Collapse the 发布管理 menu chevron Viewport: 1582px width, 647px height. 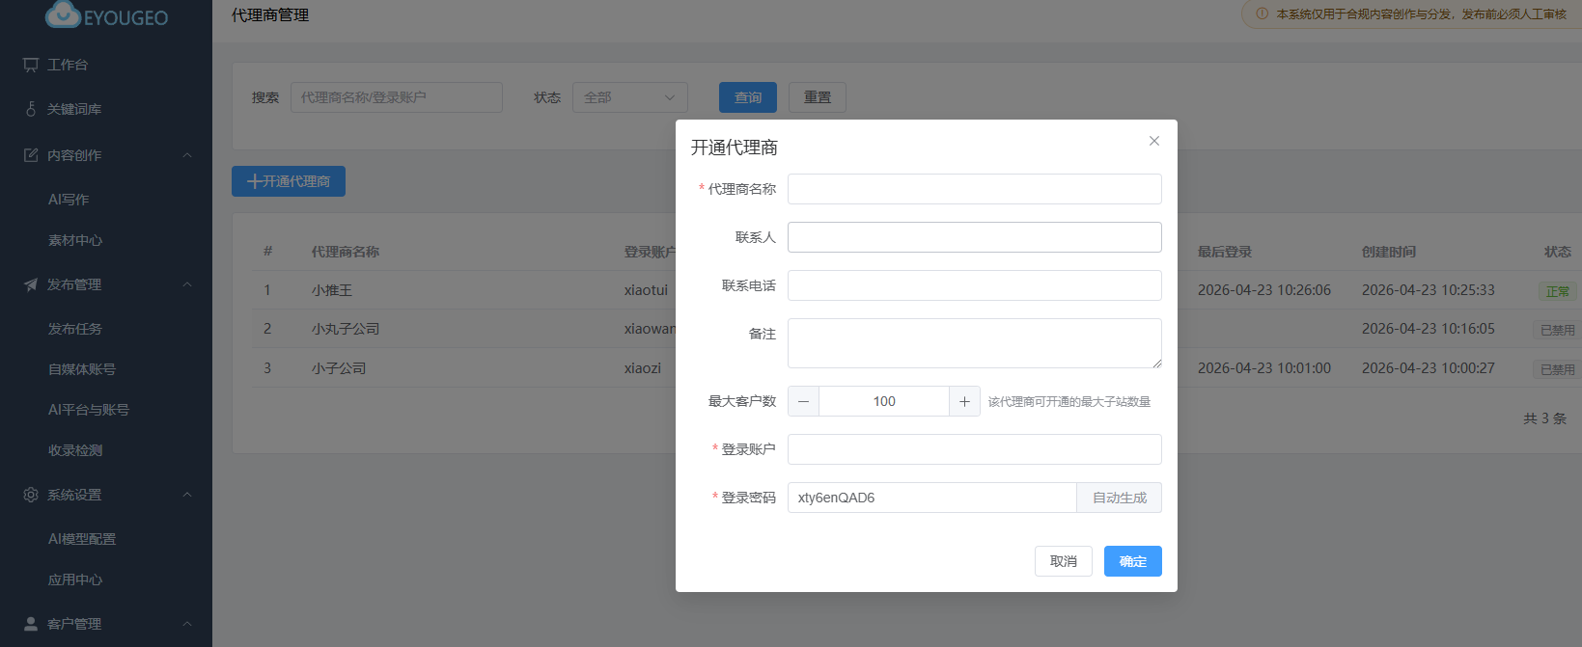point(187,284)
